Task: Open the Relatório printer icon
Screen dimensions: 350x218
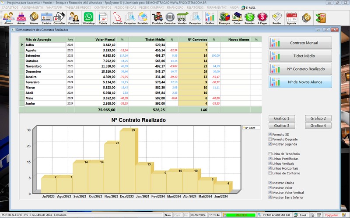Action: (x=143, y=18)
